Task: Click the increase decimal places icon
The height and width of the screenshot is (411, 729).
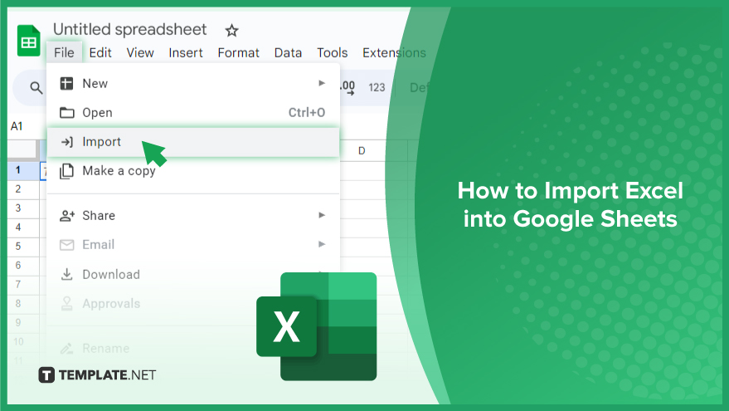Action: coord(347,87)
